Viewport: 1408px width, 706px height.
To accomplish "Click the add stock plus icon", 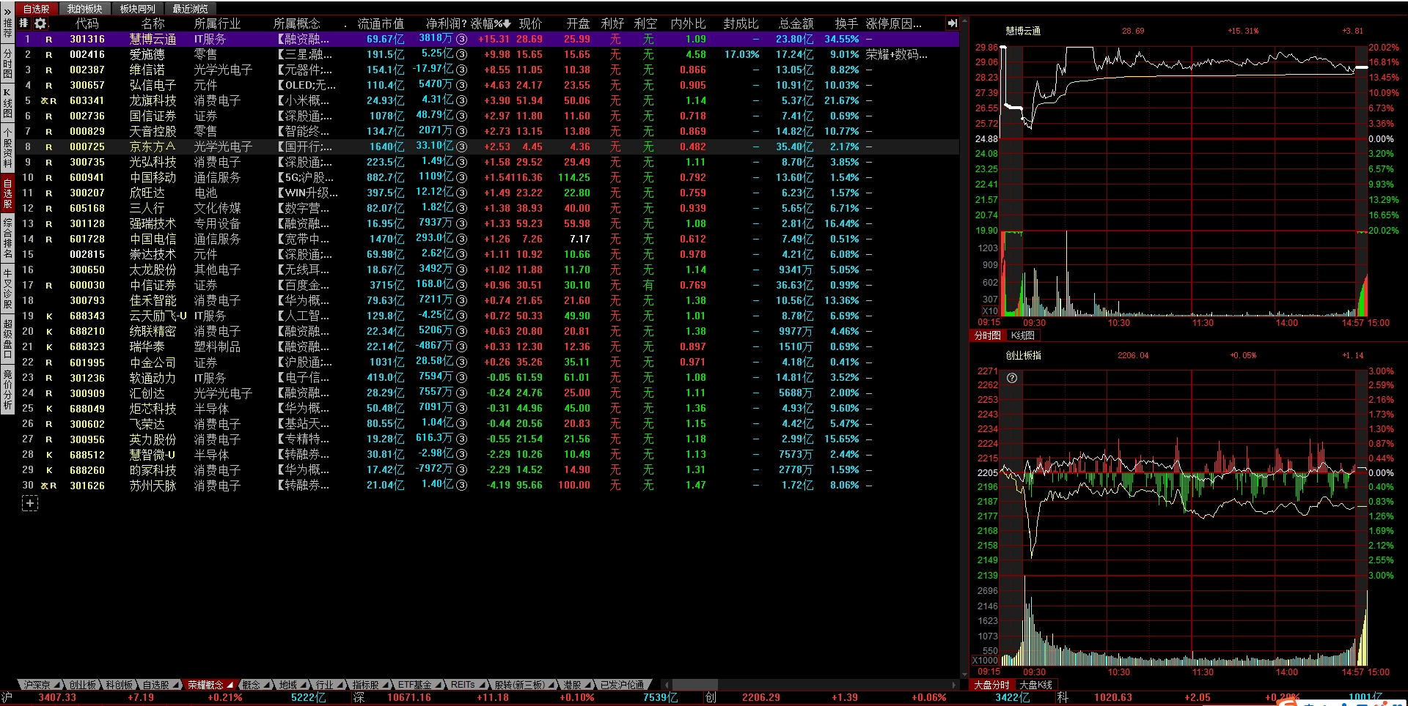I will tap(30, 503).
